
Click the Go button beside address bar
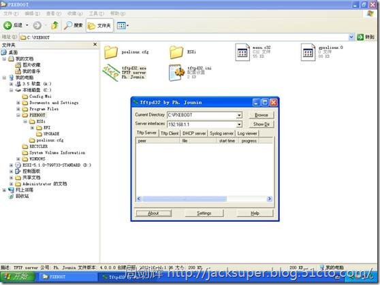[x=366, y=37]
